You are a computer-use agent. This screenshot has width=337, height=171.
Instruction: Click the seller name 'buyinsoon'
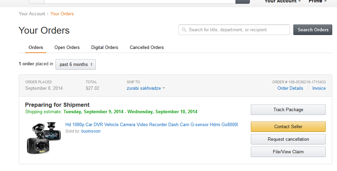tap(91, 131)
